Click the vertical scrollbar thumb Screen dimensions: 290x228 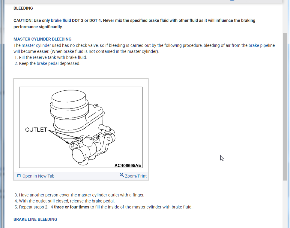[285, 107]
